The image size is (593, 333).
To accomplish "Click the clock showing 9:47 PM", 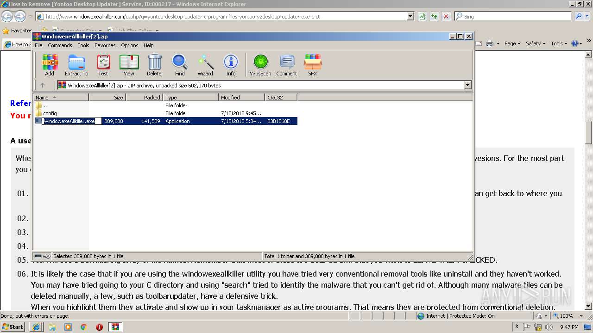I will [x=569, y=327].
